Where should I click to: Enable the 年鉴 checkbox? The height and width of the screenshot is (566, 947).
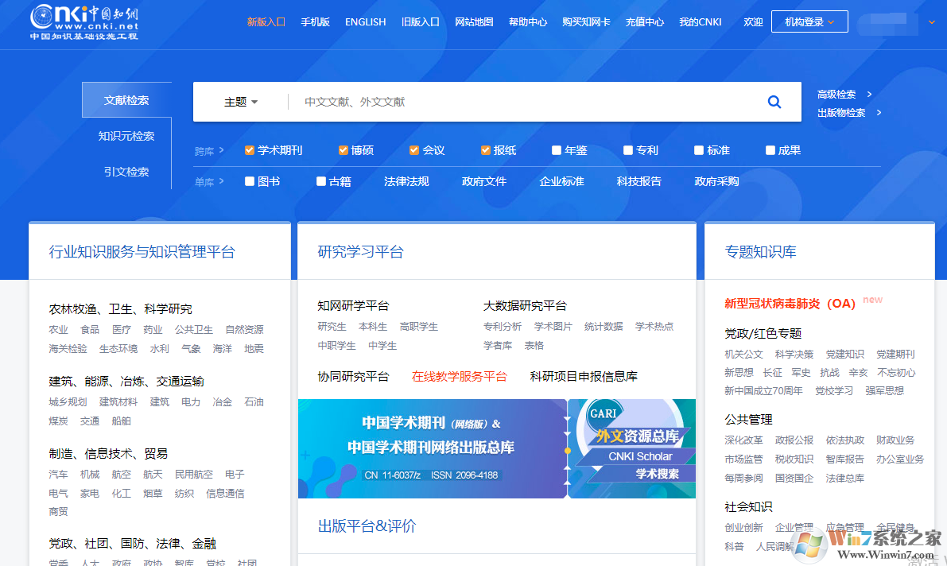coord(557,150)
